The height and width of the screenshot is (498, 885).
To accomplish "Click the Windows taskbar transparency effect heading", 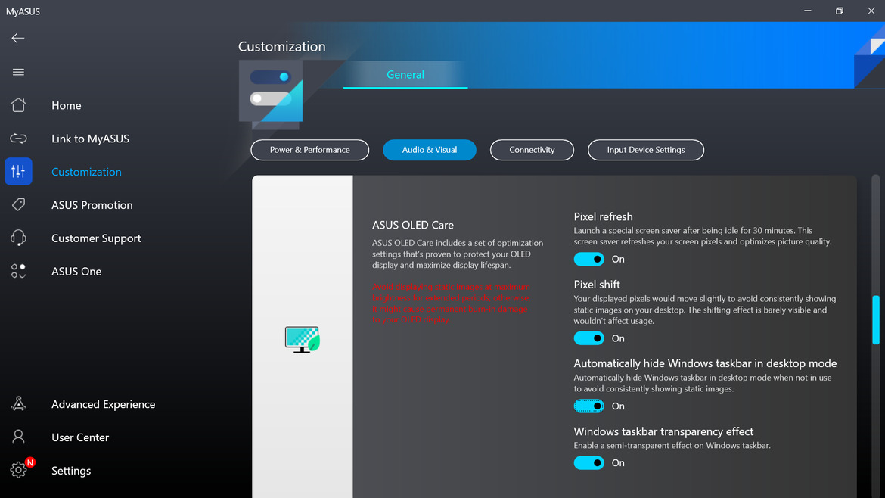I will click(x=663, y=432).
